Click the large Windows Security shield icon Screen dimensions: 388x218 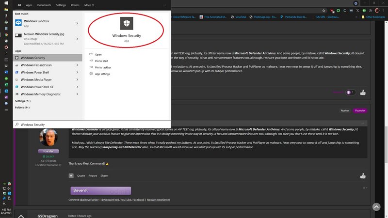click(127, 23)
